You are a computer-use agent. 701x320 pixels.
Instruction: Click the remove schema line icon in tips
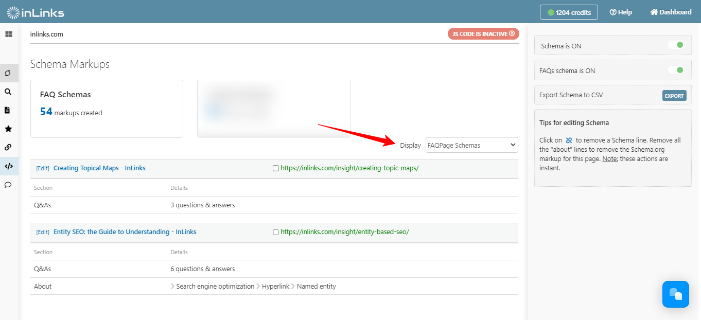(569, 140)
